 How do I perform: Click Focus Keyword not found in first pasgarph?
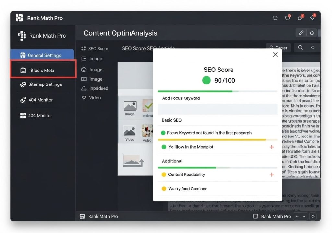pos(209,133)
